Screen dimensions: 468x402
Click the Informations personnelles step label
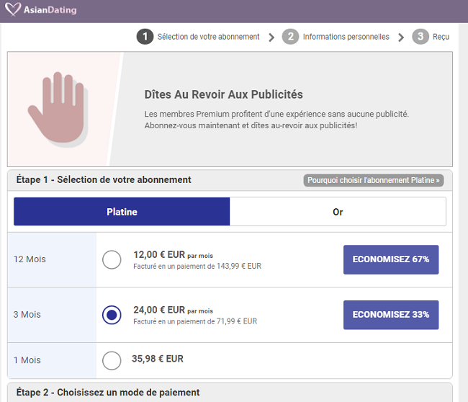coord(346,37)
